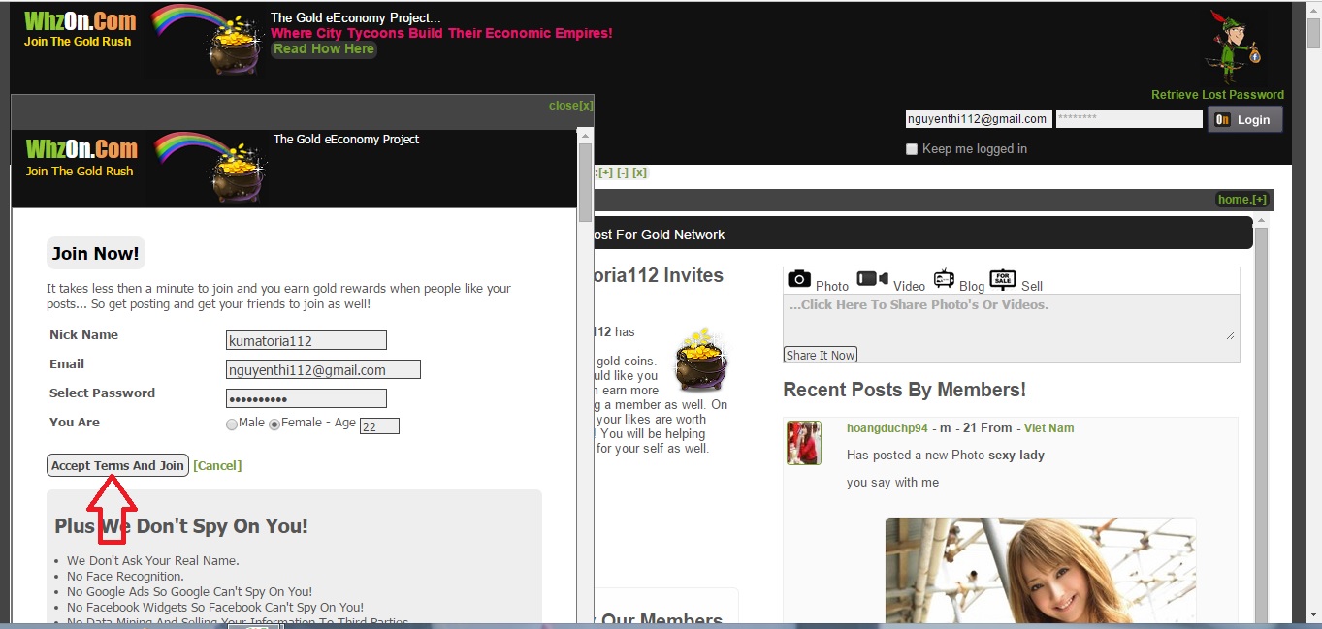Click the Age input box
This screenshot has height=629, width=1322.
pos(379,425)
